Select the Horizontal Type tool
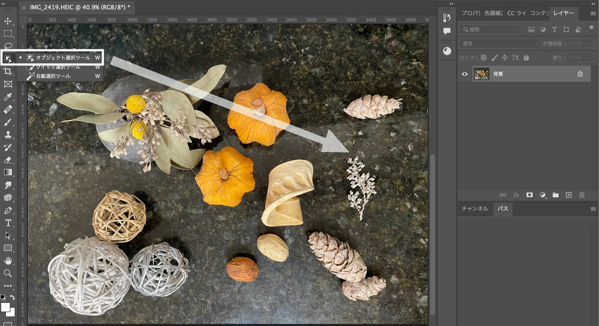This screenshot has height=326, width=599. (8, 223)
